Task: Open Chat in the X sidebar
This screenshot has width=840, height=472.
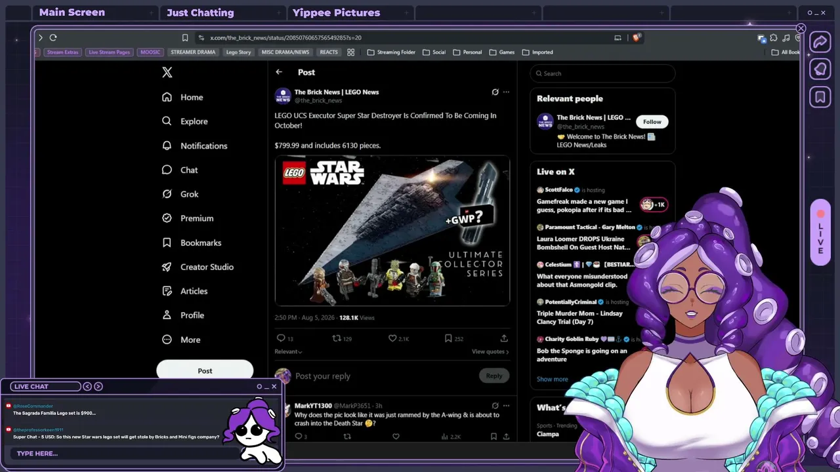Action: [180, 170]
